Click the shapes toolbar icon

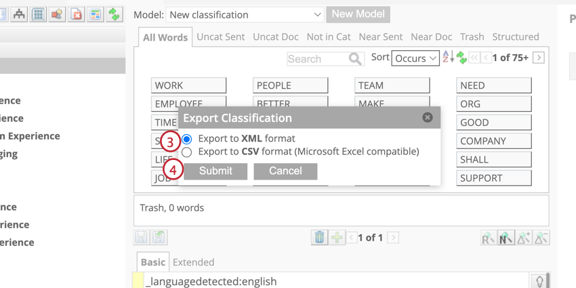click(x=57, y=14)
